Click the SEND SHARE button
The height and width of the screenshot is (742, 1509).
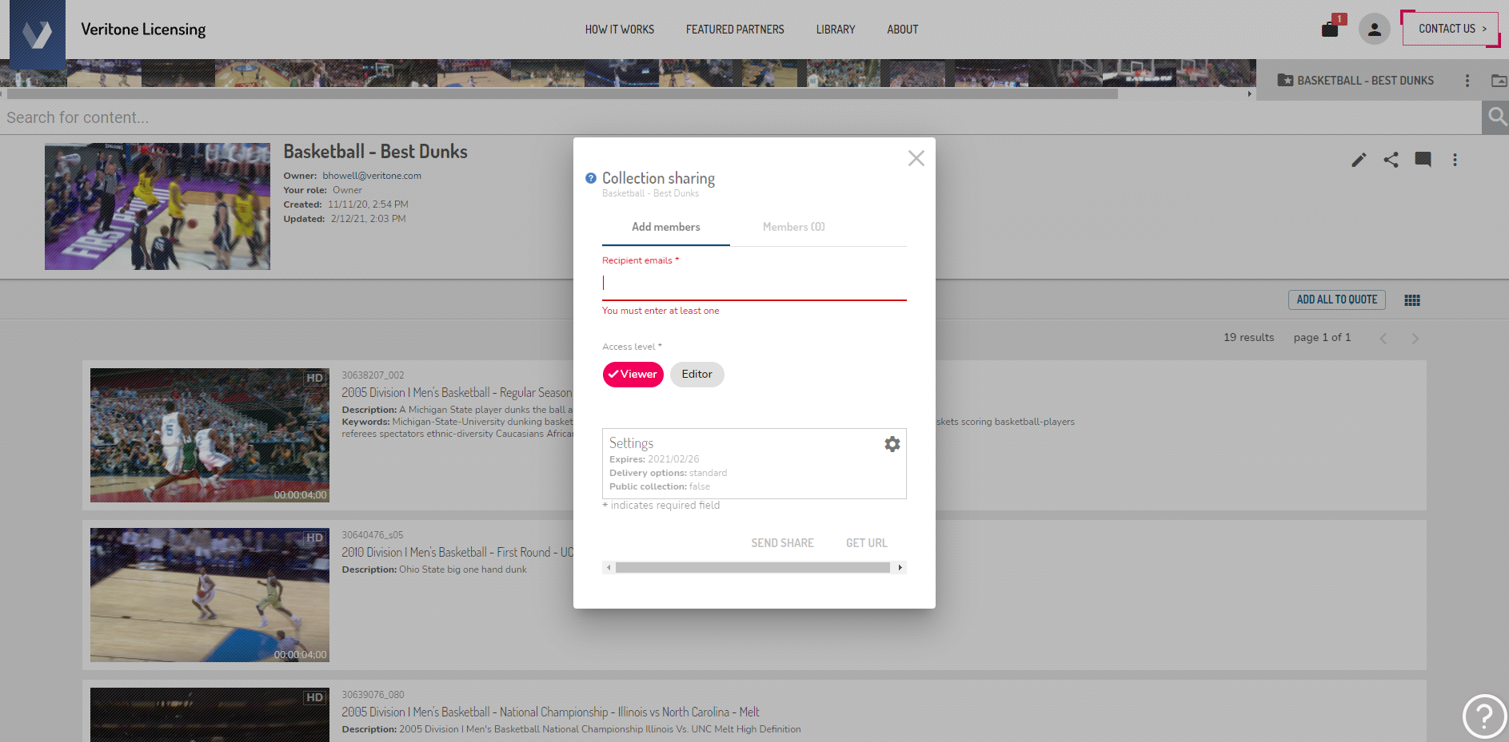point(783,543)
